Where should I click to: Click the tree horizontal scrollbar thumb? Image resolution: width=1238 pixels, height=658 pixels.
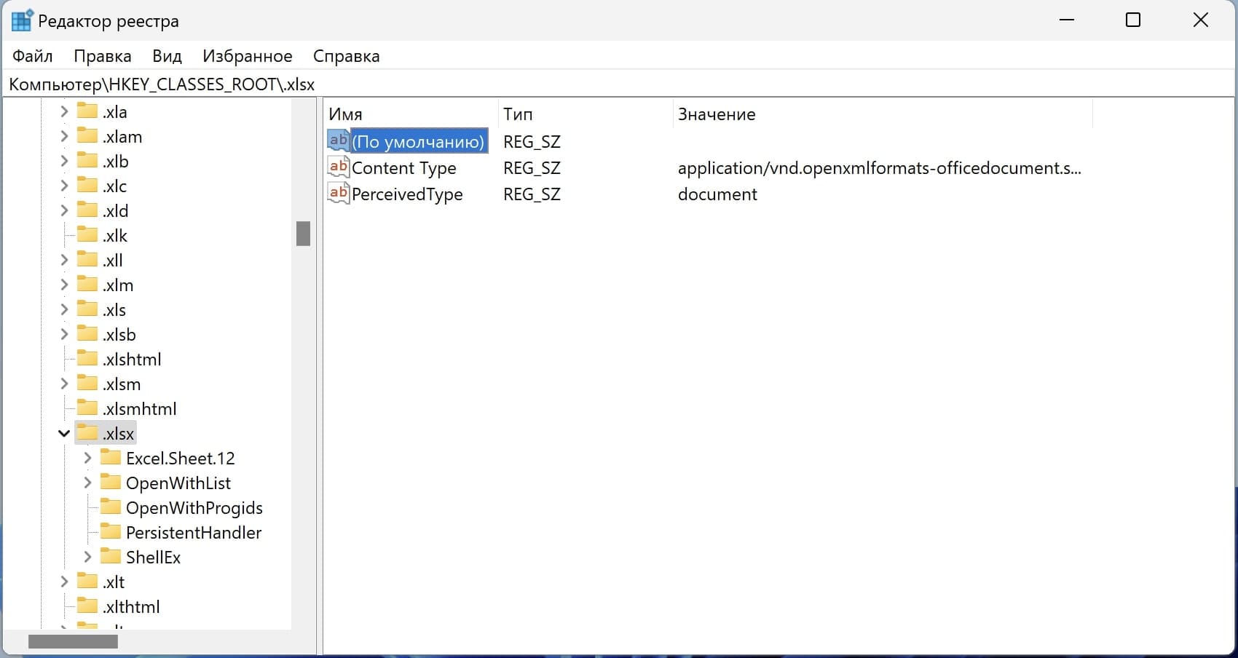coord(73,641)
